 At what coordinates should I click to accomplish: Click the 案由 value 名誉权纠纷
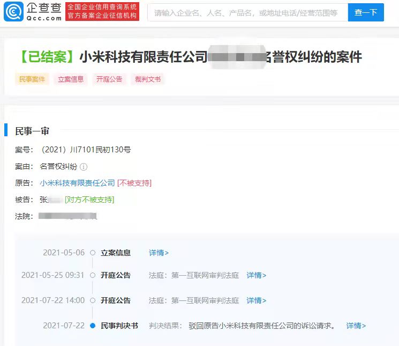coord(58,167)
